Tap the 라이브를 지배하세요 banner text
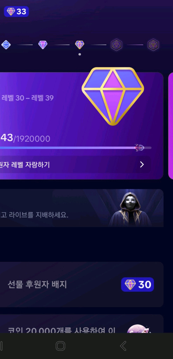Image resolution: width=173 pixels, height=359 pixels. [34, 215]
